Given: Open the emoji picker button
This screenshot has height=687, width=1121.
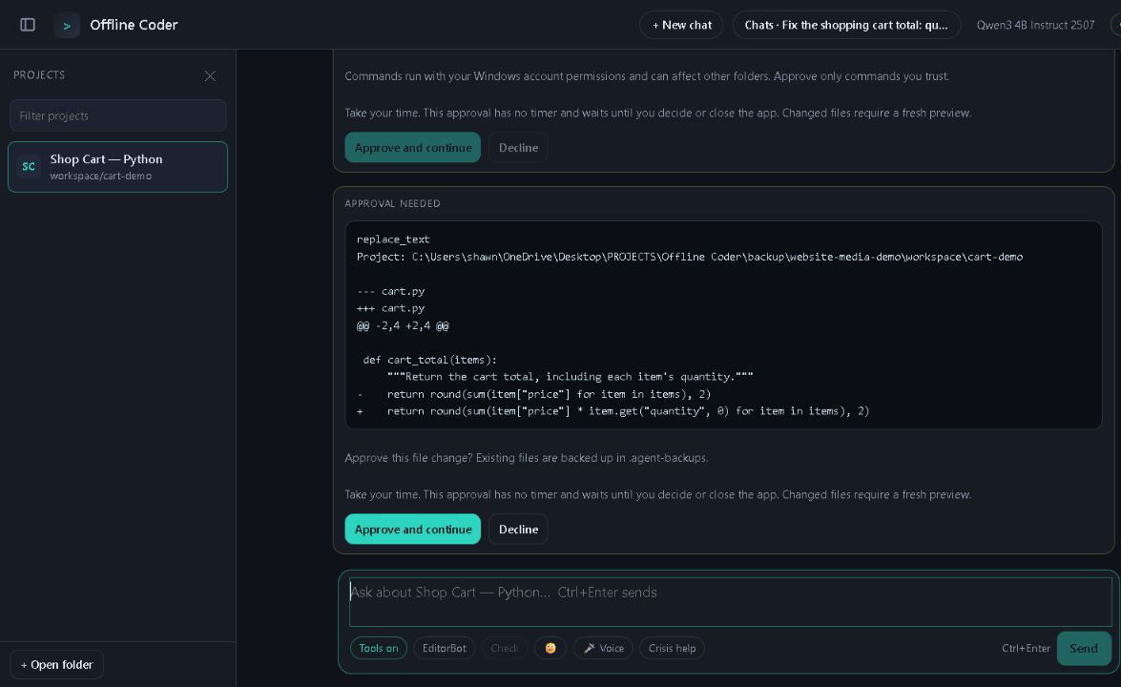Looking at the screenshot, I should click(550, 649).
